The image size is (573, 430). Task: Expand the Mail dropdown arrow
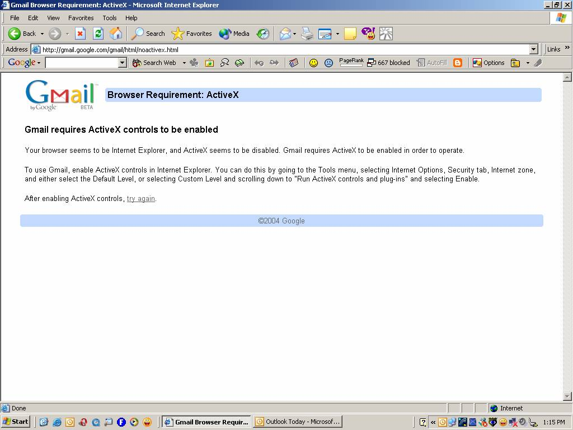(294, 34)
